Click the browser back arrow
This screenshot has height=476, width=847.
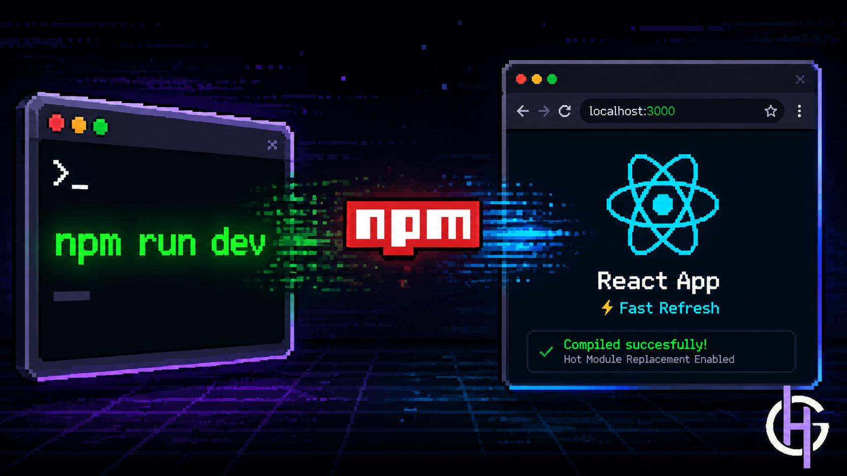coord(523,111)
